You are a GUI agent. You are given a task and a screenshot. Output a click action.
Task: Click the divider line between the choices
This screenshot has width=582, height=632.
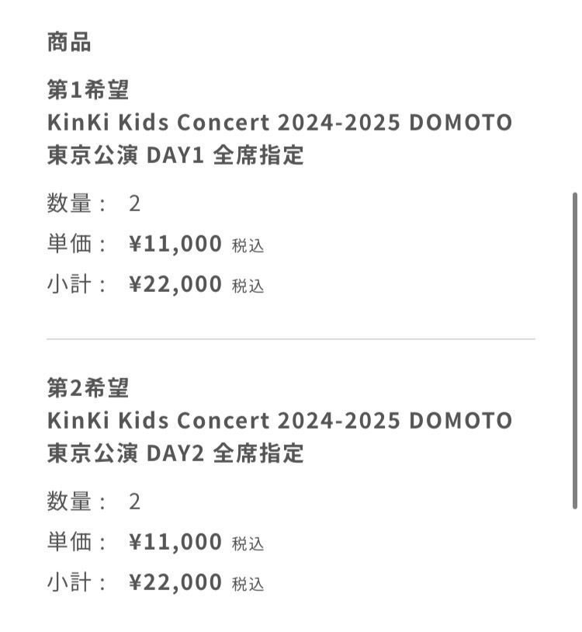[291, 339]
